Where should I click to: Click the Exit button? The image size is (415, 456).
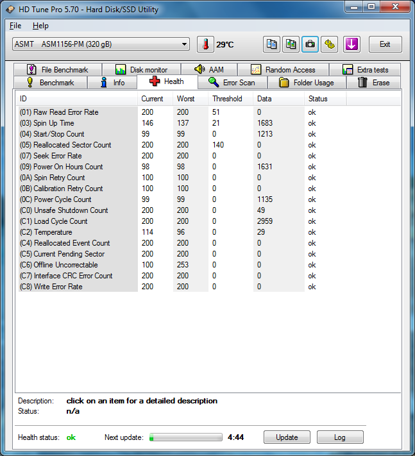click(385, 44)
